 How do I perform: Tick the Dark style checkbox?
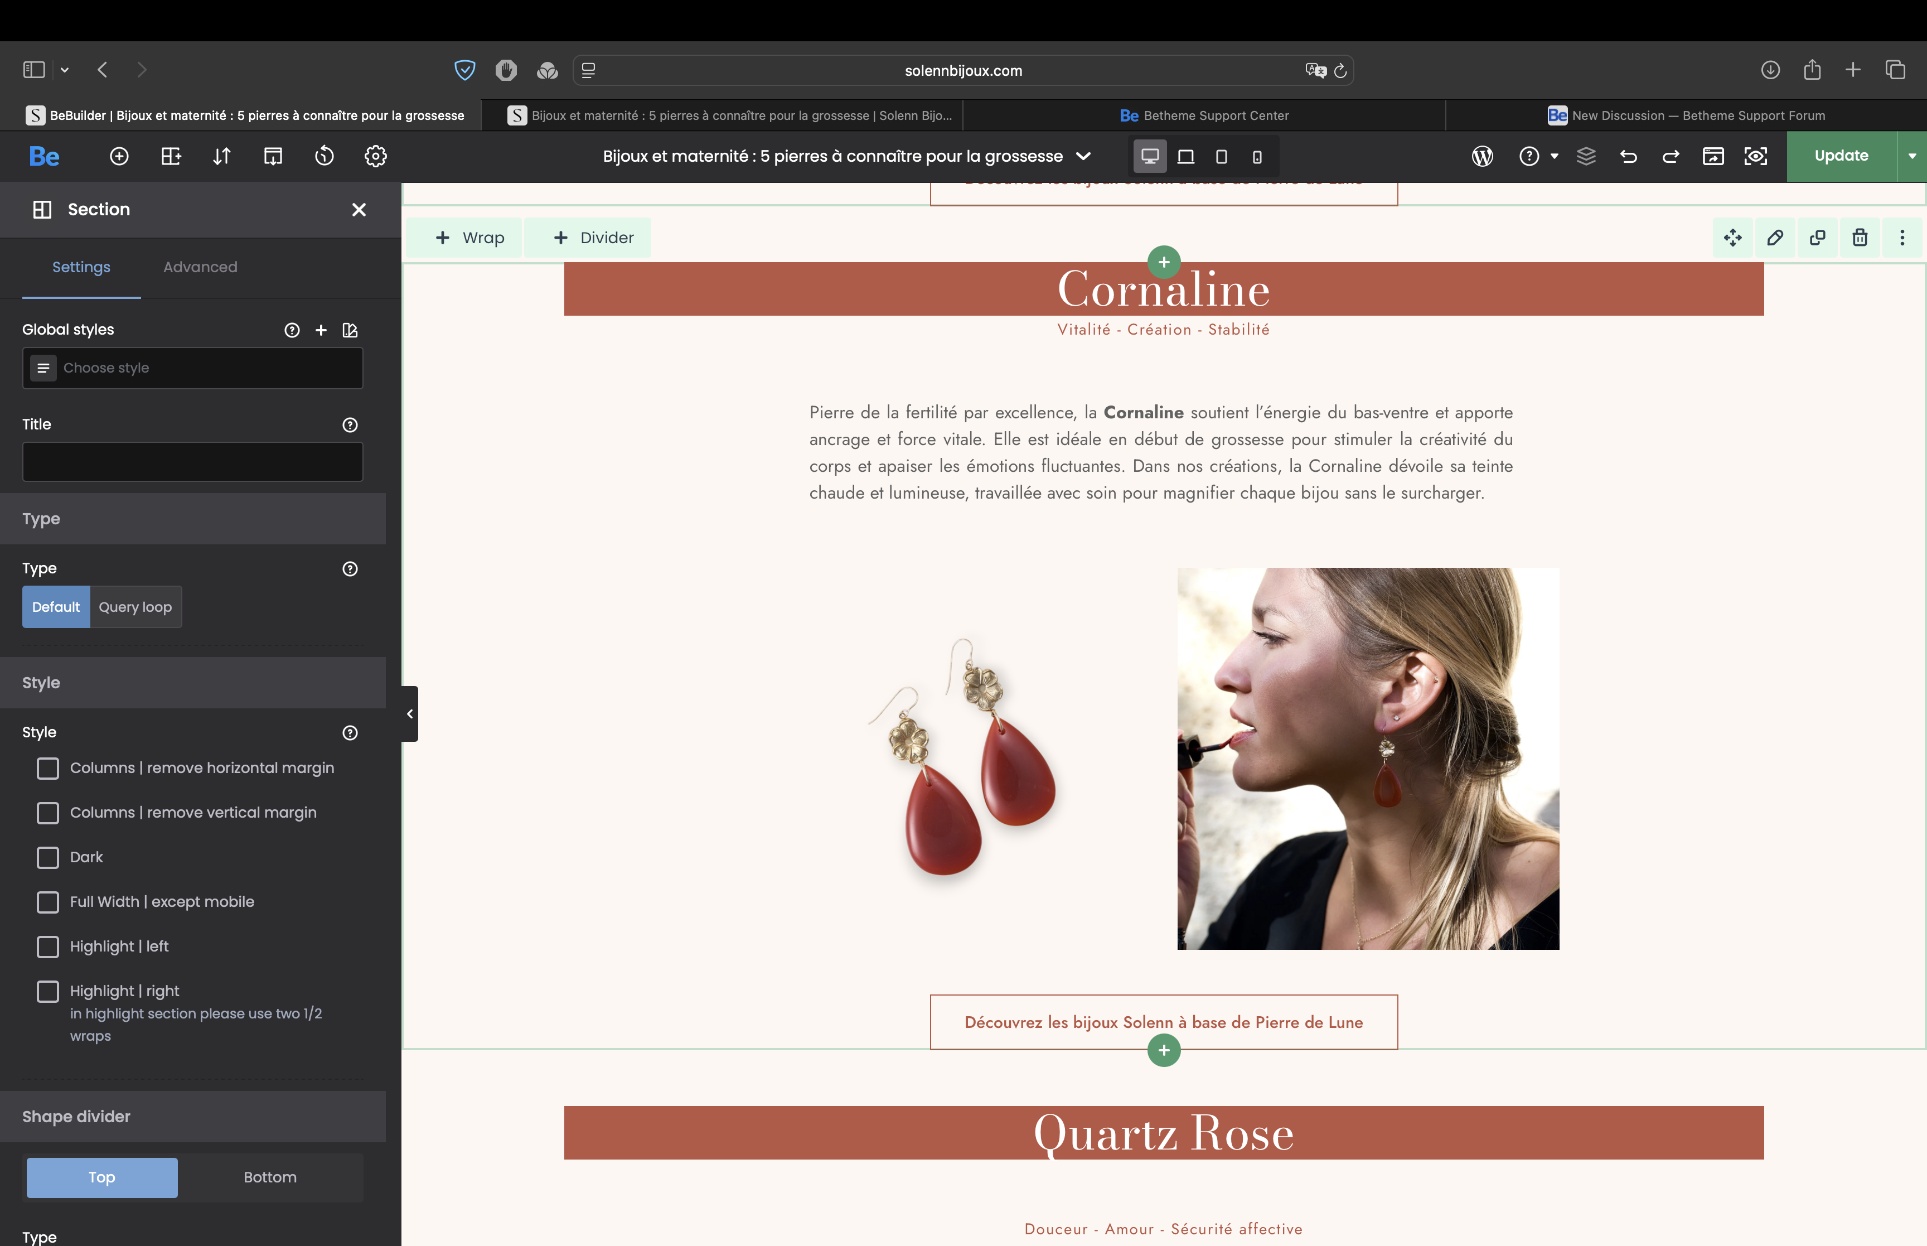[48, 857]
